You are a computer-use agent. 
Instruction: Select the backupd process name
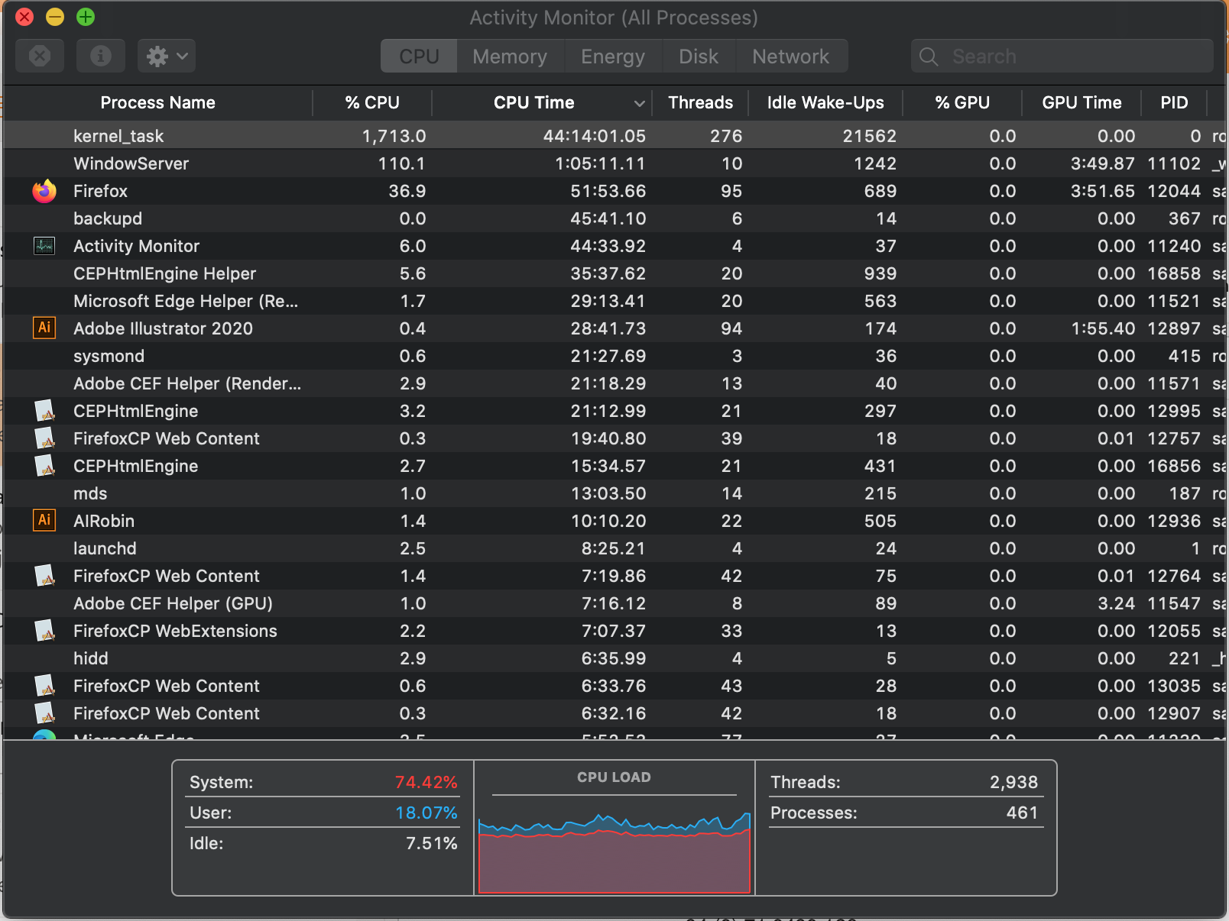108,218
